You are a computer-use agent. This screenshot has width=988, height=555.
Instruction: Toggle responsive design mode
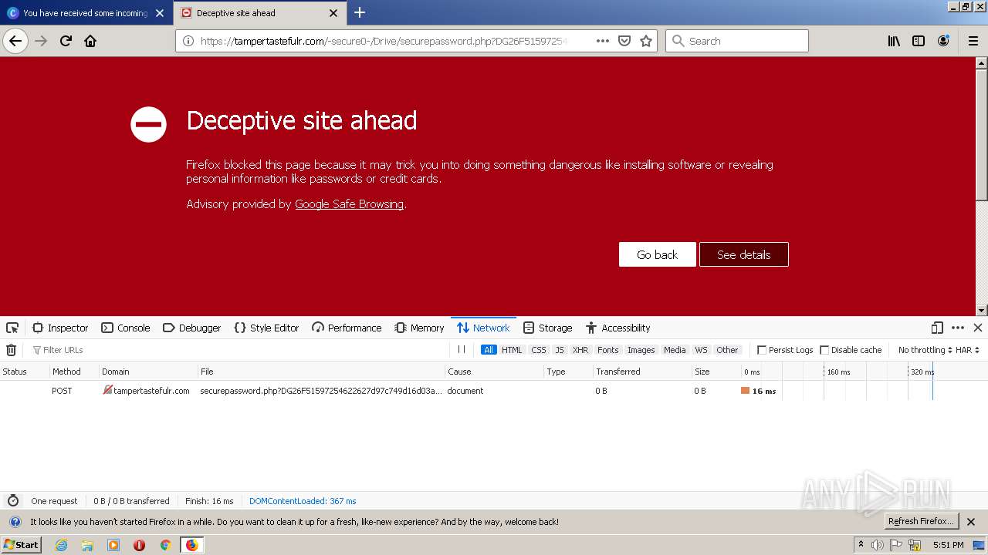(937, 328)
